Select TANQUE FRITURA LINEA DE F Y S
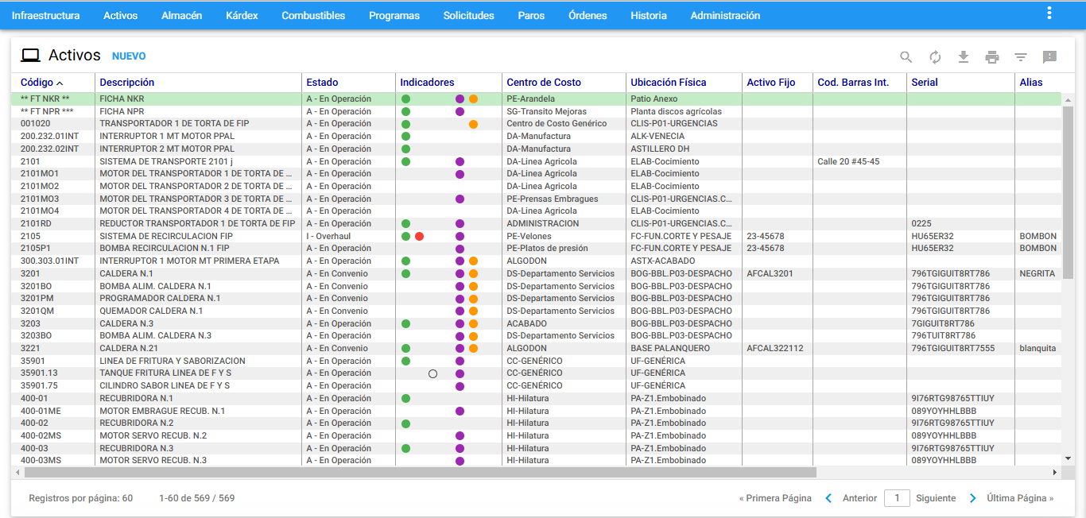The height and width of the screenshot is (518, 1086). tap(165, 373)
